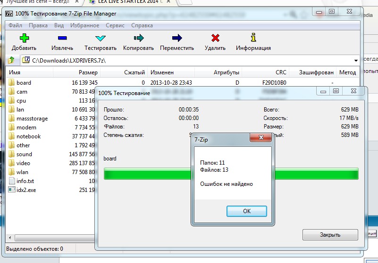Select the cam folder icon

[11, 91]
